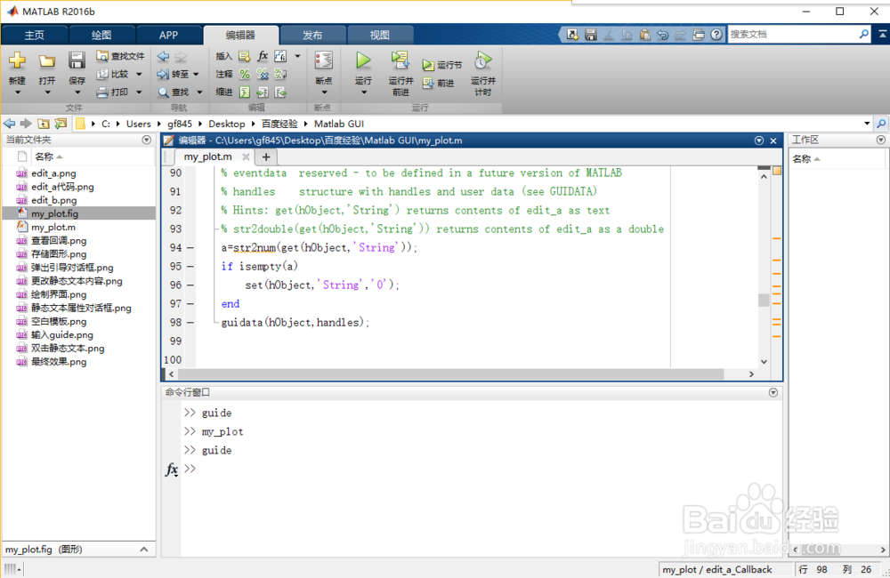
Task: Click the command window fx function browser icon
Action: (x=172, y=470)
